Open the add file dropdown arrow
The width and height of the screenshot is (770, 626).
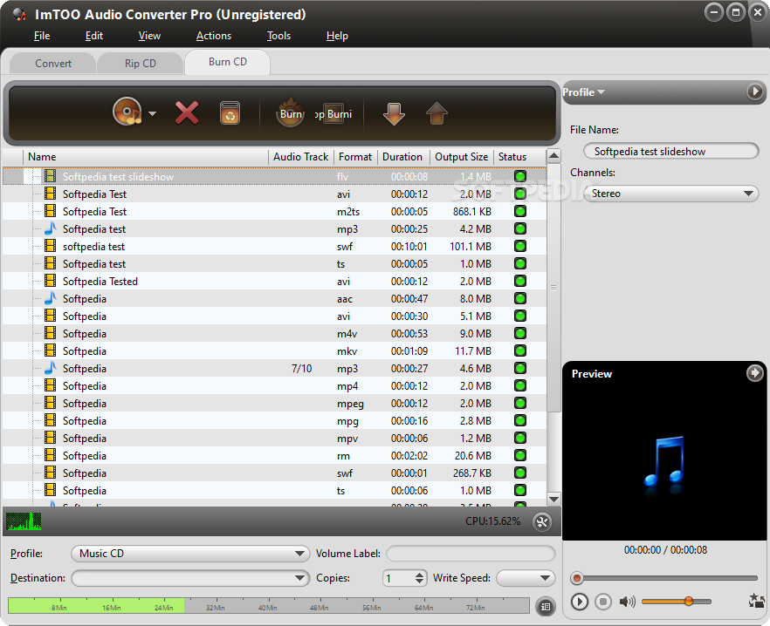(x=152, y=114)
